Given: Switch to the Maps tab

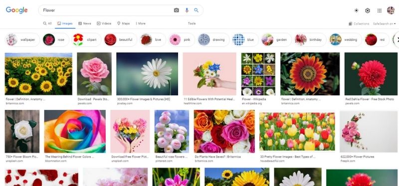Looking at the screenshot, I should click(123, 23).
